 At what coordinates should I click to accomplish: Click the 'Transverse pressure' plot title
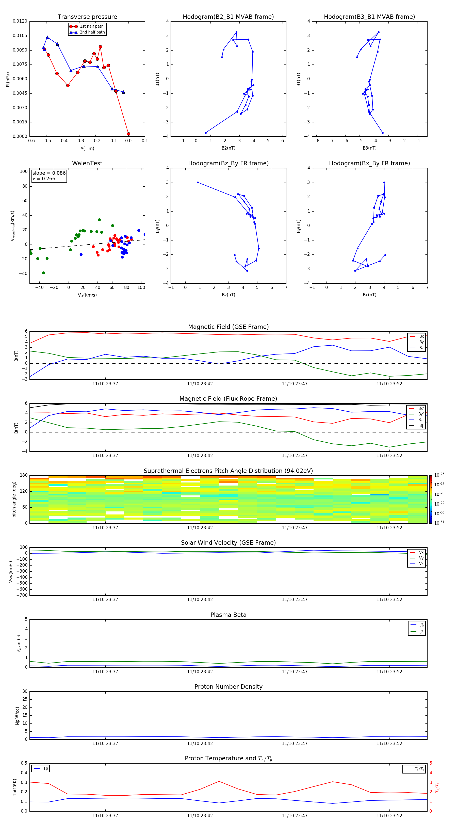(87, 17)
